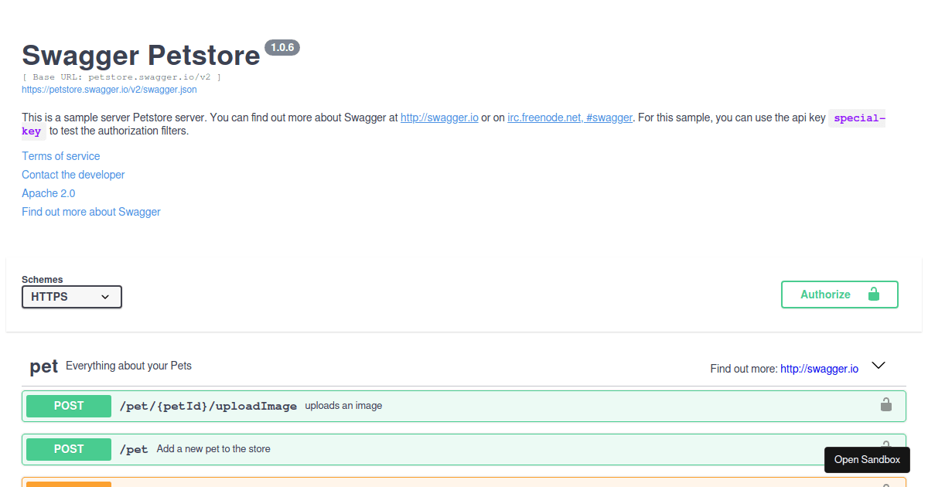Click the padlock icon on the /pet POST row

[885, 447]
